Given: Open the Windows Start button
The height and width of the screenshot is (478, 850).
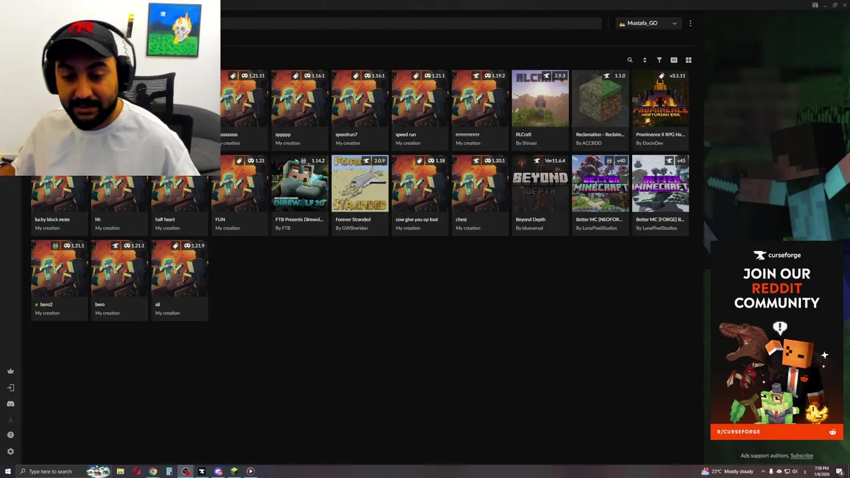Looking at the screenshot, I should pos(9,471).
